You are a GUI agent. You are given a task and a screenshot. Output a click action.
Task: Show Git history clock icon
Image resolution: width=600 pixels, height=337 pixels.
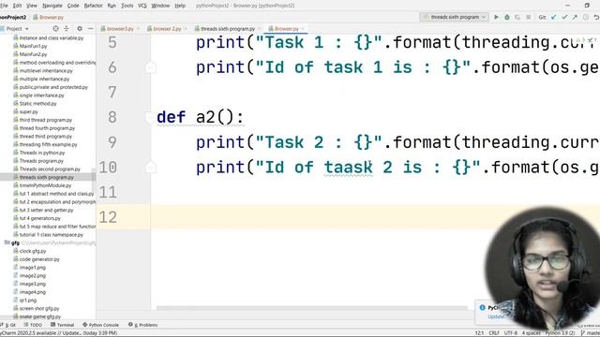[585, 17]
